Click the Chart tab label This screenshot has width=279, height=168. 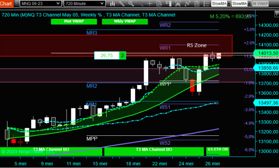click(x=6, y=4)
